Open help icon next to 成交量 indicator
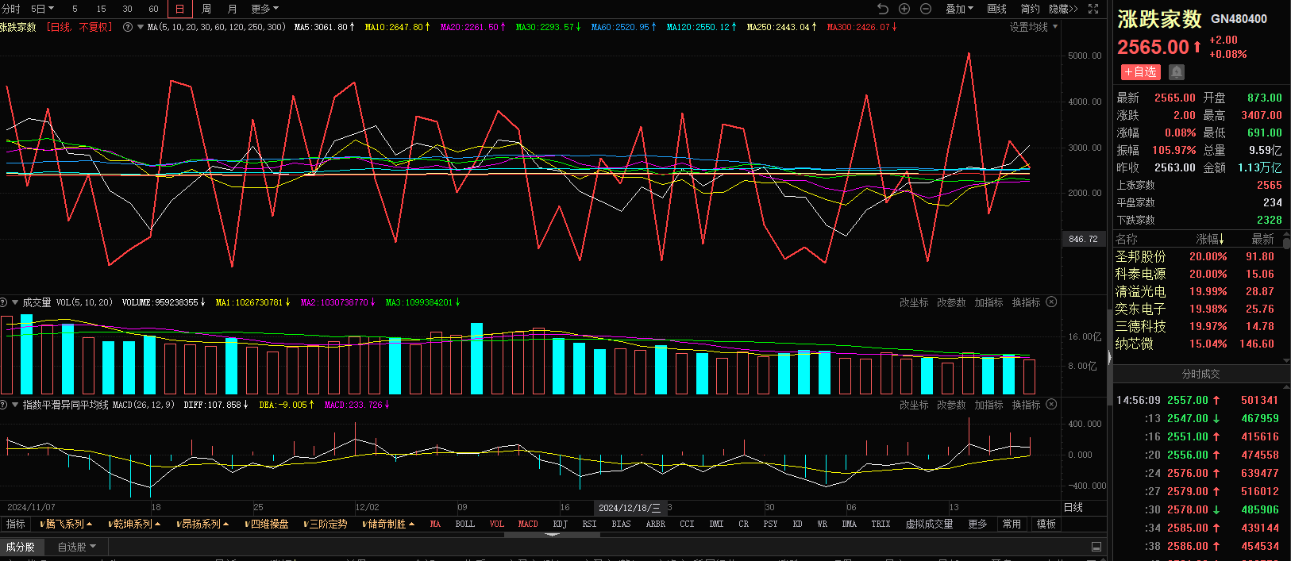The image size is (1291, 561). point(4,302)
